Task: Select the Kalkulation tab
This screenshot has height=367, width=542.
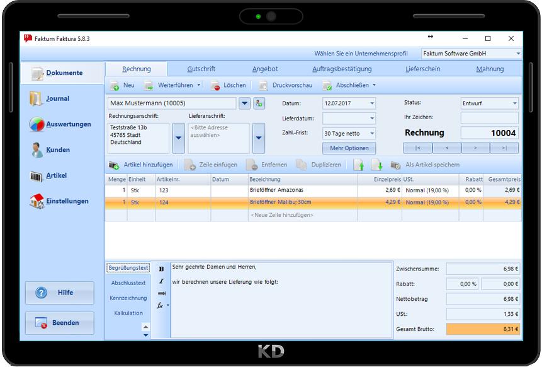Action: coord(128,313)
